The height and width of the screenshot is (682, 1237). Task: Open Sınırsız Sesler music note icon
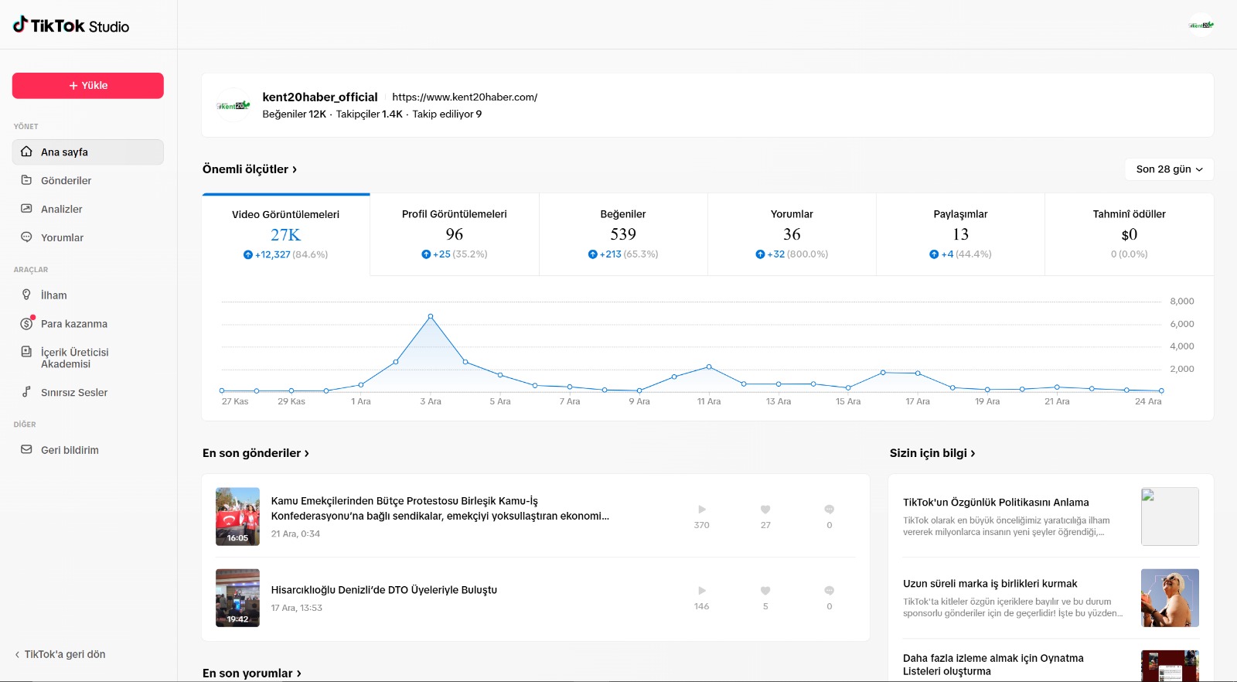pyautogui.click(x=26, y=392)
